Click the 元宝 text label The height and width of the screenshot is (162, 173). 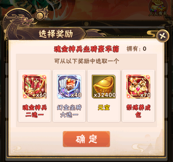(104, 108)
